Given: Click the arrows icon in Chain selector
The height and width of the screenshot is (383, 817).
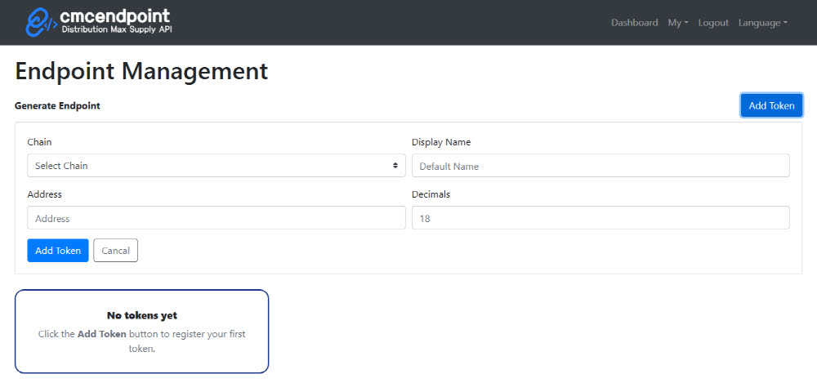Looking at the screenshot, I should [x=395, y=166].
